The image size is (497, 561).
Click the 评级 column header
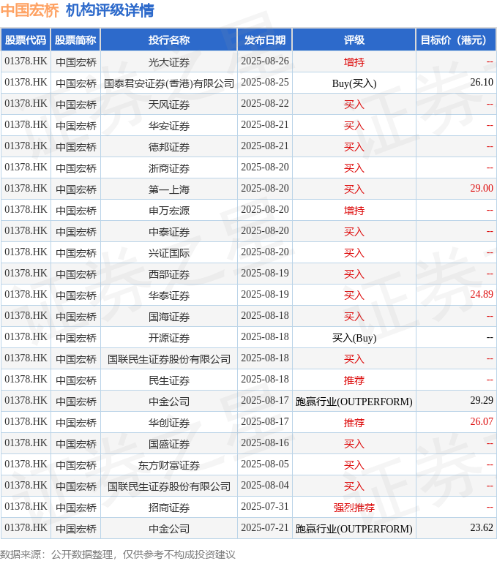354,39
